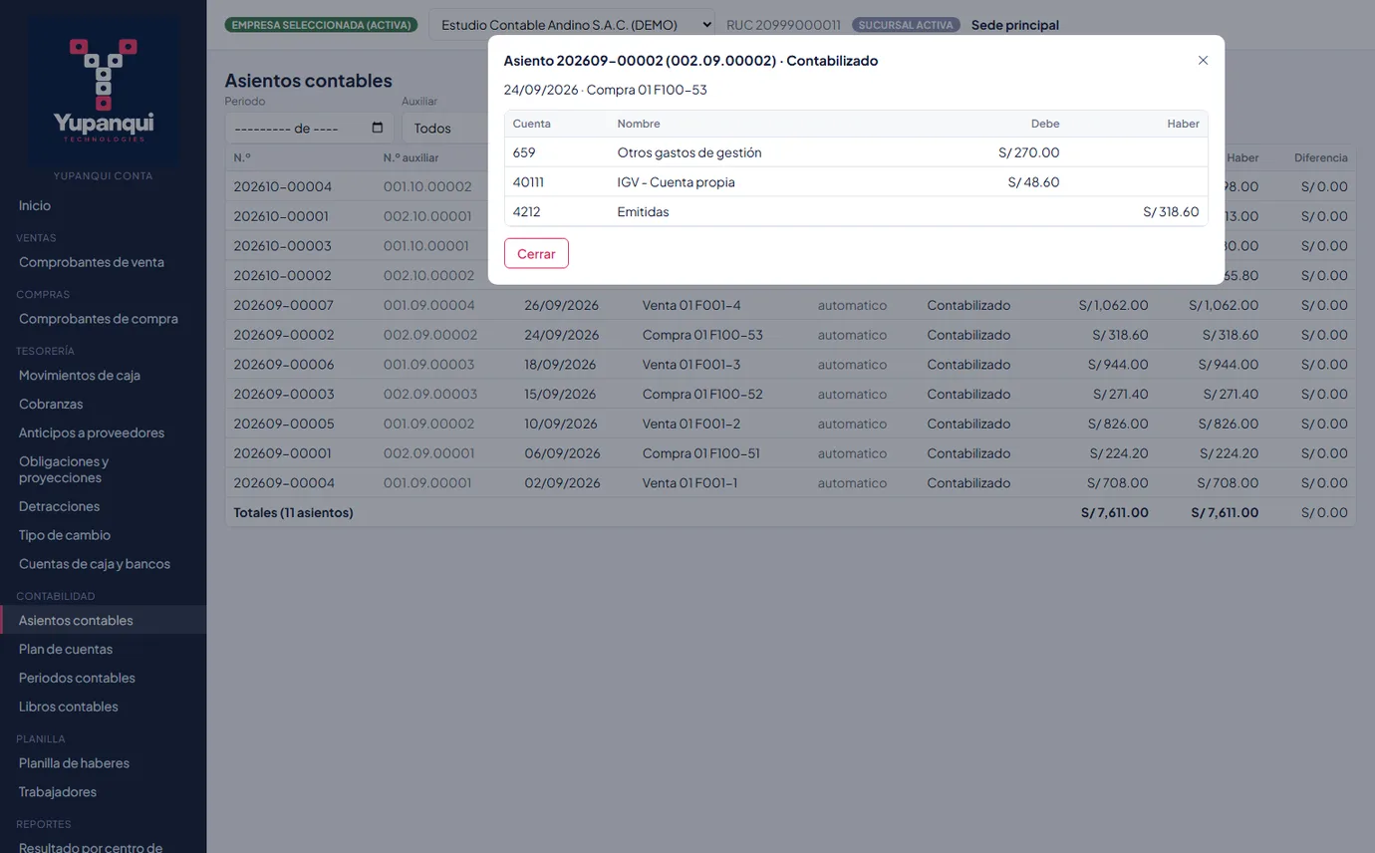Open Planilla de haberes
Image resolution: width=1375 pixels, height=853 pixels.
[x=75, y=763]
